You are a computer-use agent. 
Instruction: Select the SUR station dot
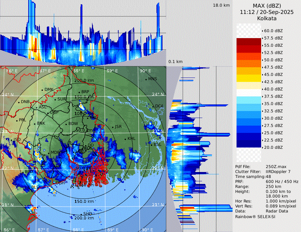coord(55,99)
